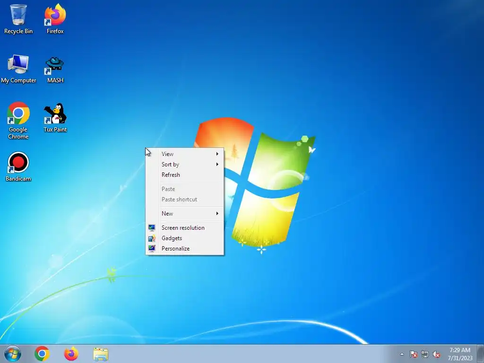Open the Windows Start menu orb
This screenshot has width=484, height=363.
(x=13, y=354)
